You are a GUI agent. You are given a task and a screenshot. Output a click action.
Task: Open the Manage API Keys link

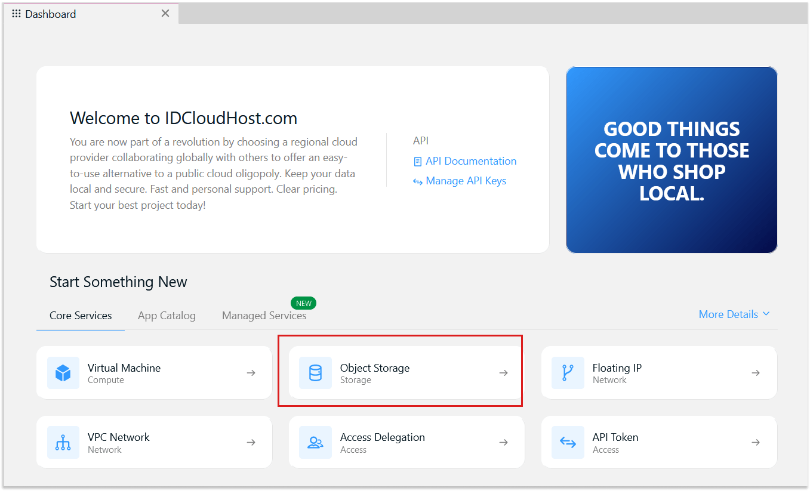tap(466, 181)
